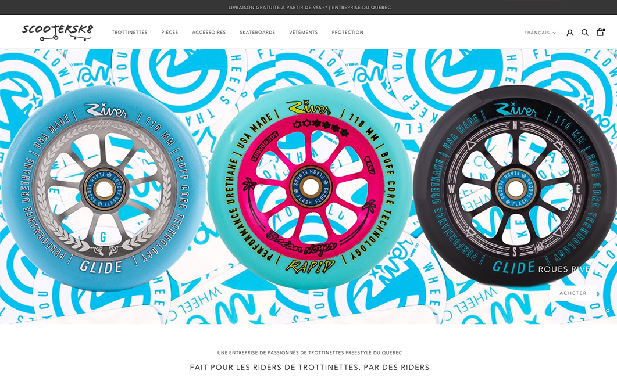Click the Livraison gratuite announcement bar
Screen dimensions: 617x385
click(x=308, y=8)
